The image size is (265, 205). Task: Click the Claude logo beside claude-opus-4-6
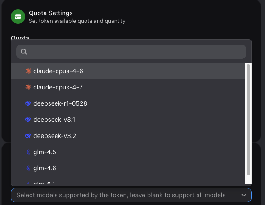click(28, 71)
